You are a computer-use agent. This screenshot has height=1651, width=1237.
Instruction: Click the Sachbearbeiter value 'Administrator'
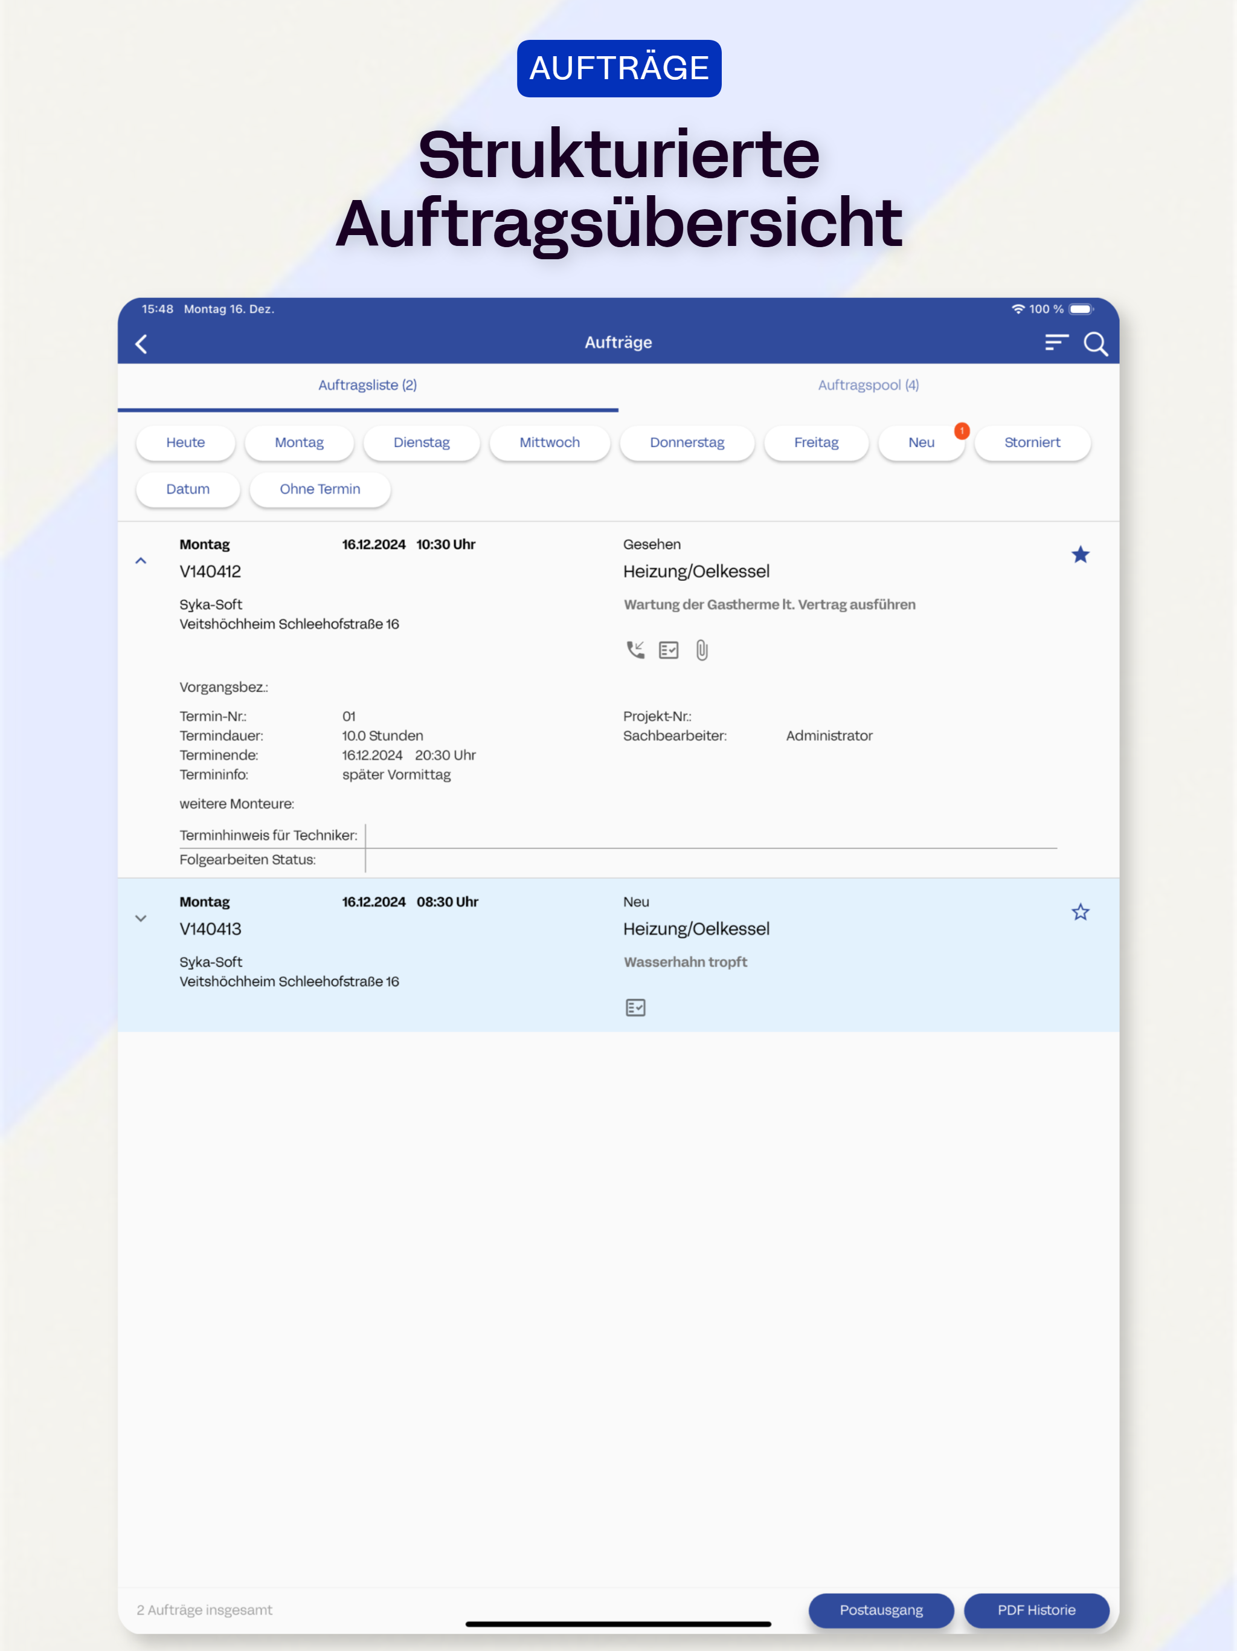[x=829, y=735]
